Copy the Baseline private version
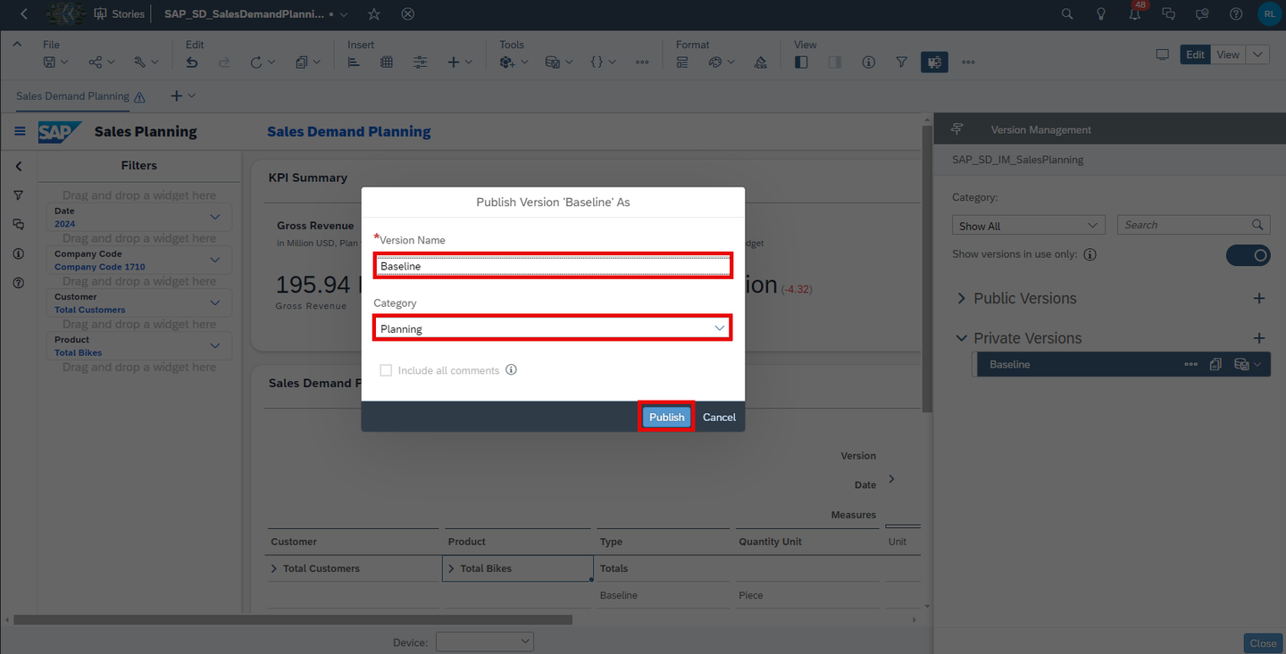The width and height of the screenshot is (1286, 654). [x=1215, y=364]
